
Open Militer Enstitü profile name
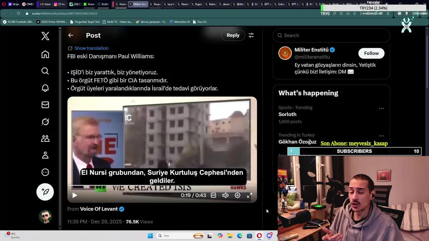click(x=311, y=50)
